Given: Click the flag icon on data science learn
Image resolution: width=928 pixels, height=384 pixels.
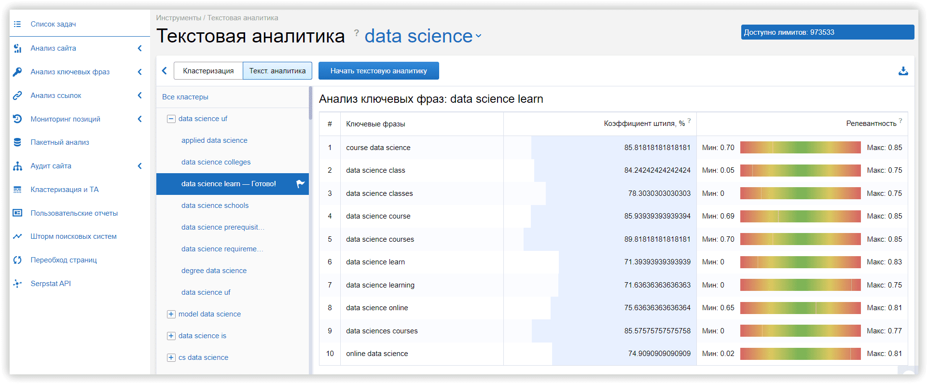Looking at the screenshot, I should point(300,184).
